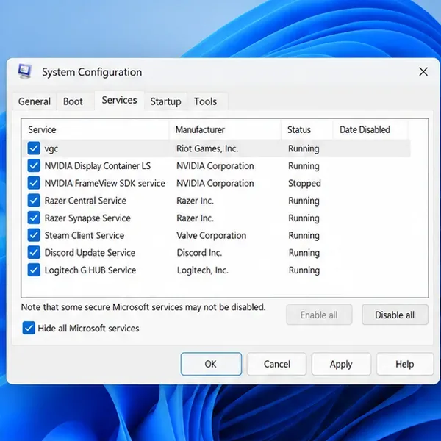Uncheck Steam Client Service checkbox
This screenshot has height=441, width=441.
click(x=34, y=235)
